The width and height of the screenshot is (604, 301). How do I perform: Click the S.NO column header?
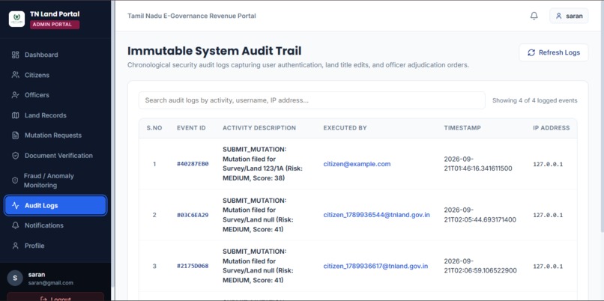pos(154,128)
